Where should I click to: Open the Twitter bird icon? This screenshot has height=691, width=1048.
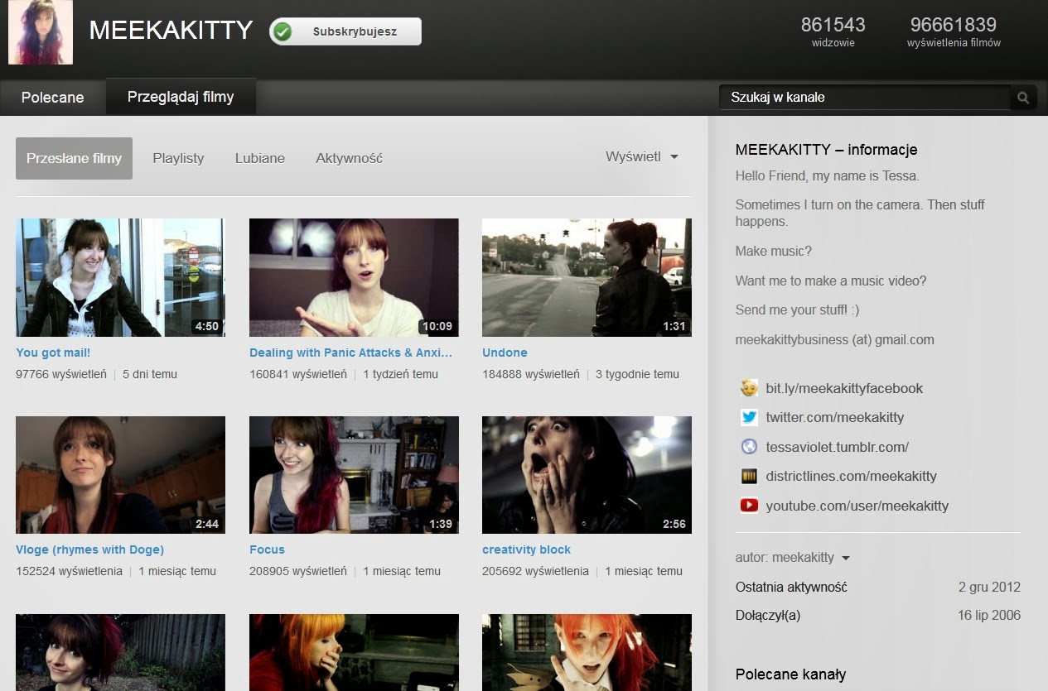coord(749,417)
